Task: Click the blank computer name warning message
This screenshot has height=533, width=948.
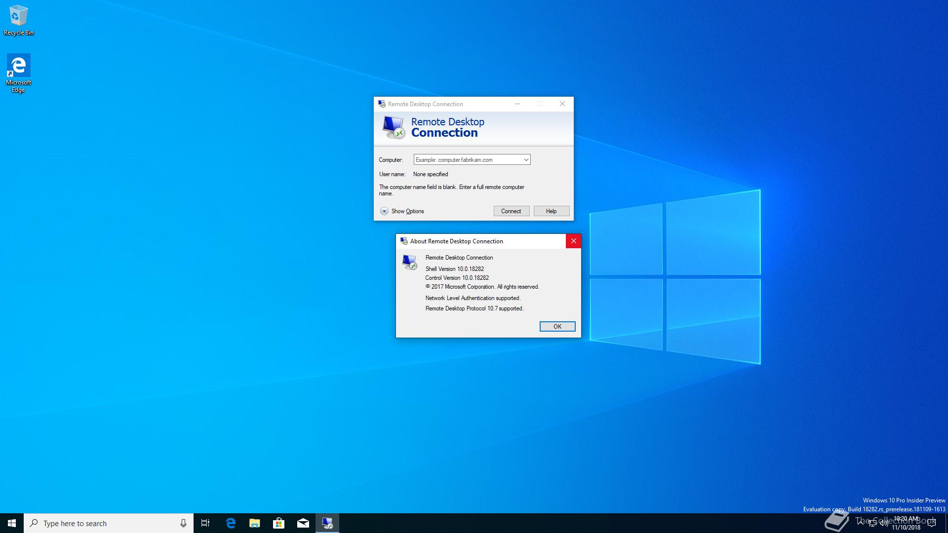Action: [x=452, y=190]
